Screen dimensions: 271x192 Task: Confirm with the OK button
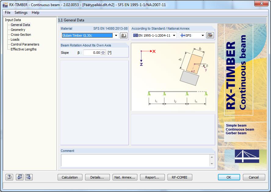pos(229,177)
